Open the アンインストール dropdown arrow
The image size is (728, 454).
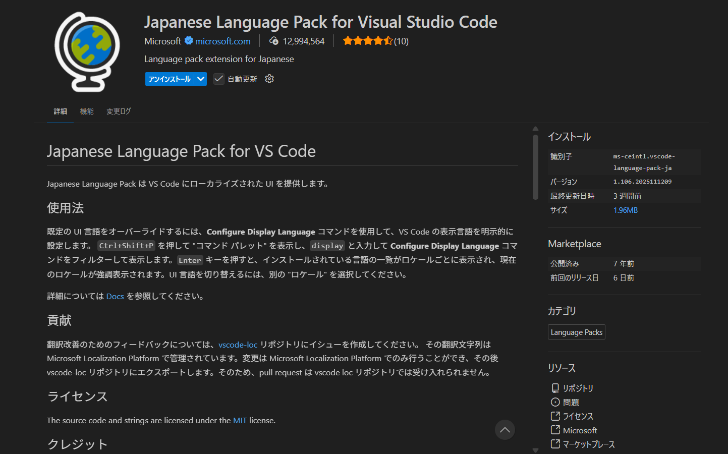(x=201, y=79)
